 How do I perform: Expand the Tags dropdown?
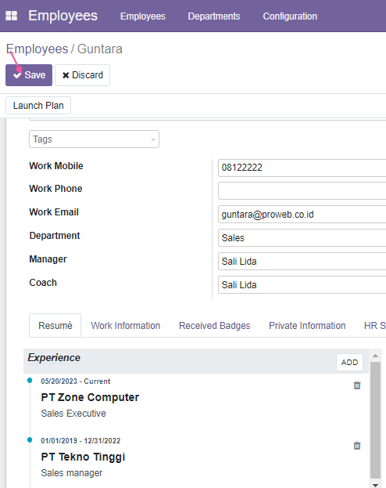point(94,139)
